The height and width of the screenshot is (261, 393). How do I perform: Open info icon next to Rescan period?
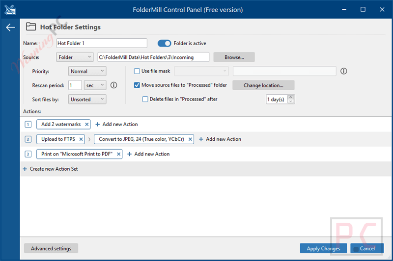(114, 85)
